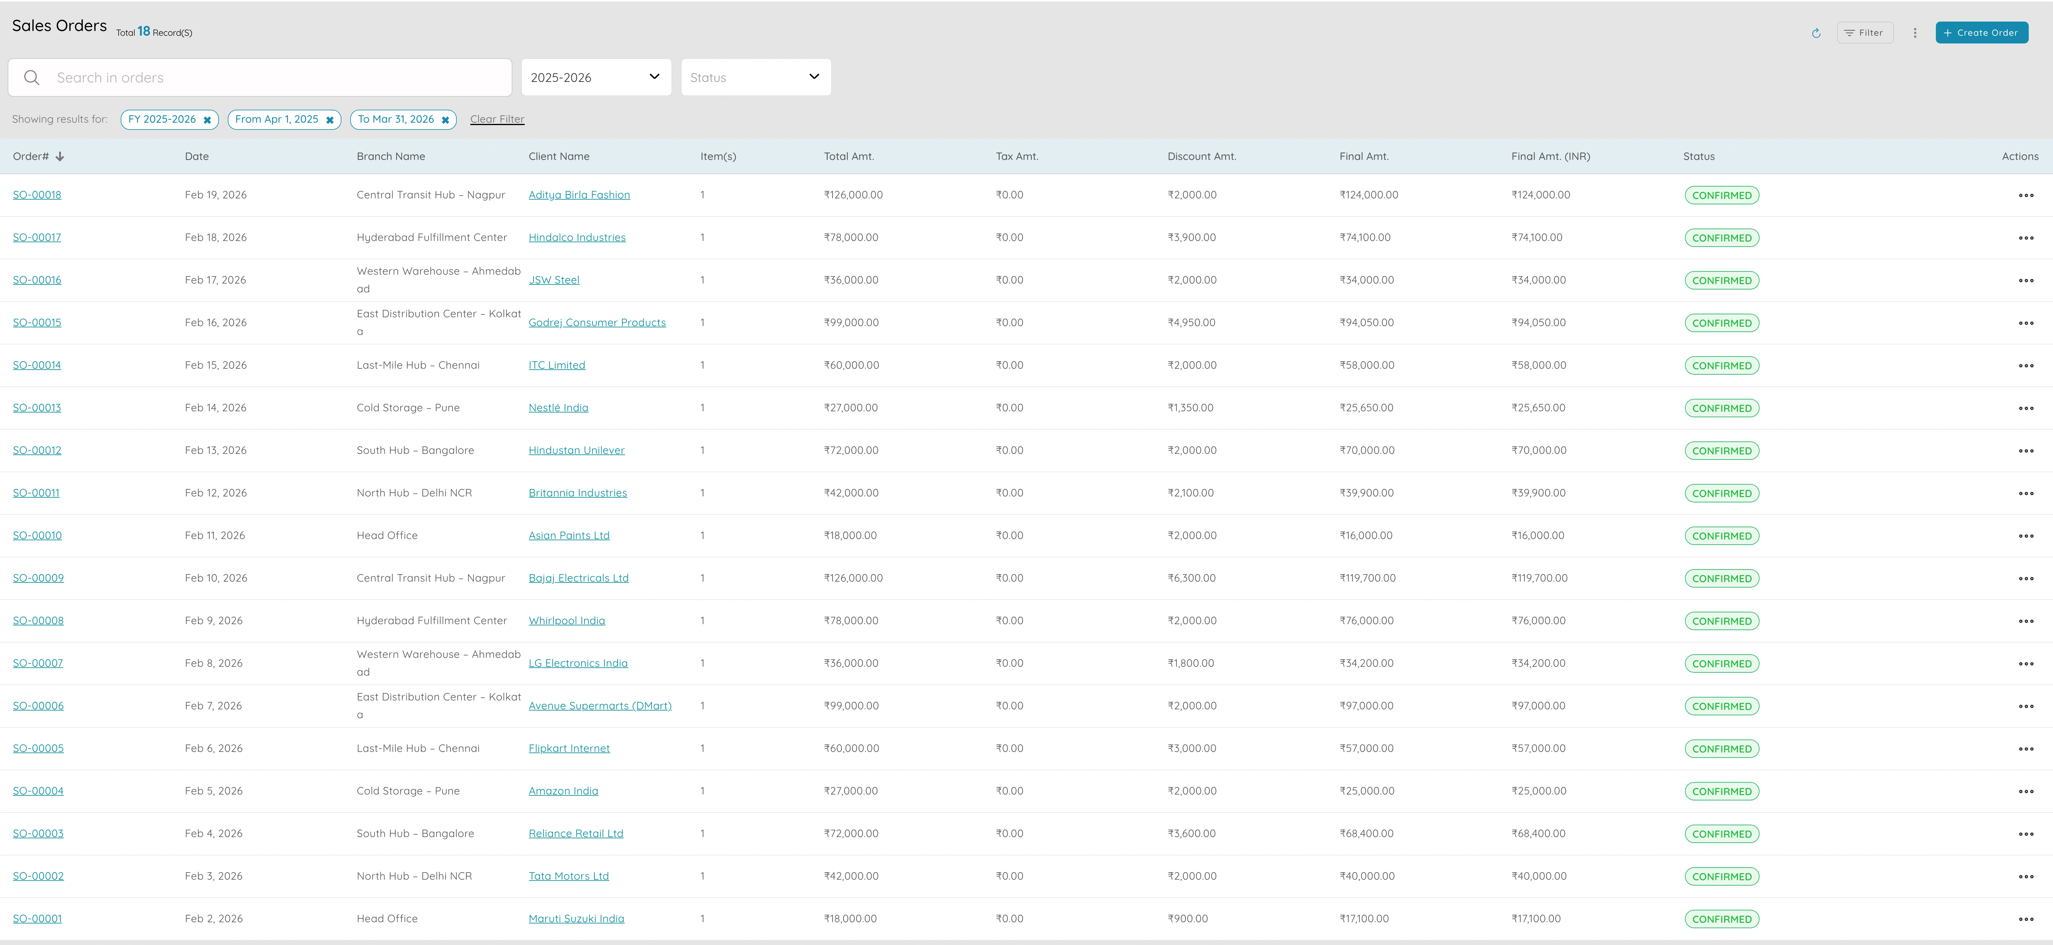Open client Flipkart Internet link

point(569,748)
